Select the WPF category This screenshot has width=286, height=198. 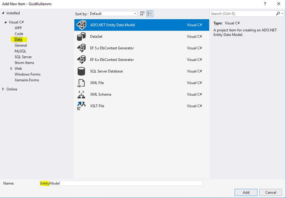(18, 28)
